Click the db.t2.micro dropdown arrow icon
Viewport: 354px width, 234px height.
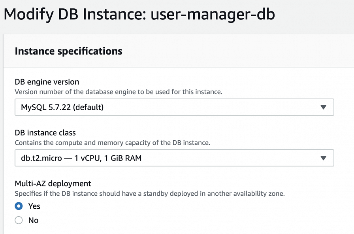tap(323, 158)
